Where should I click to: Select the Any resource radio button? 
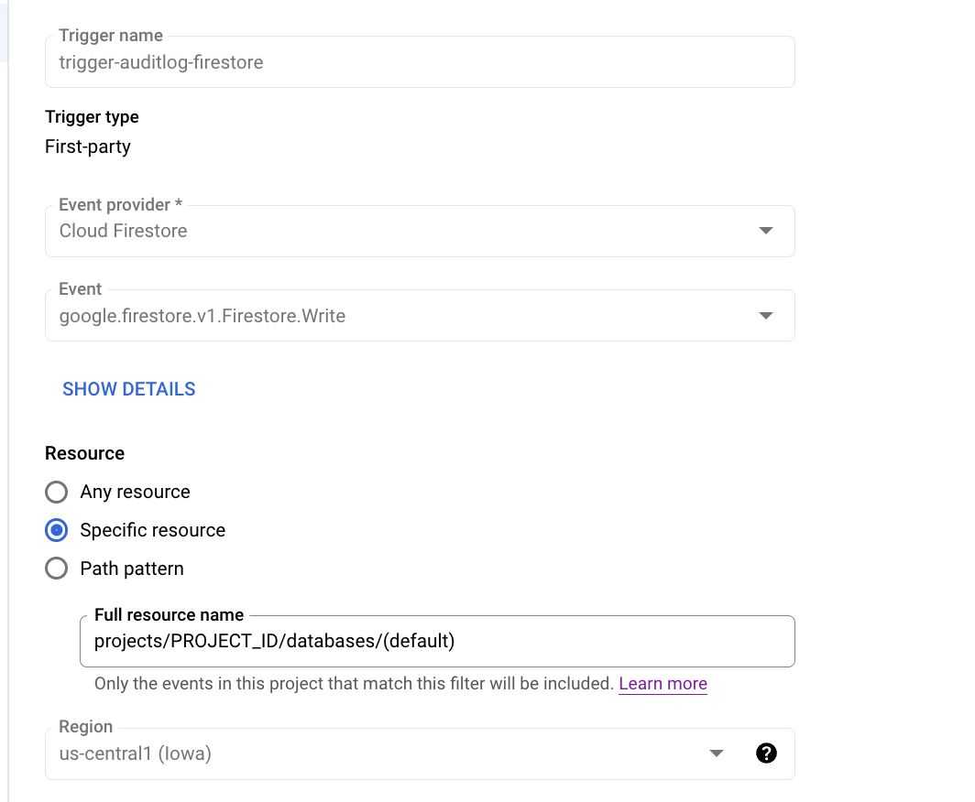tap(57, 493)
